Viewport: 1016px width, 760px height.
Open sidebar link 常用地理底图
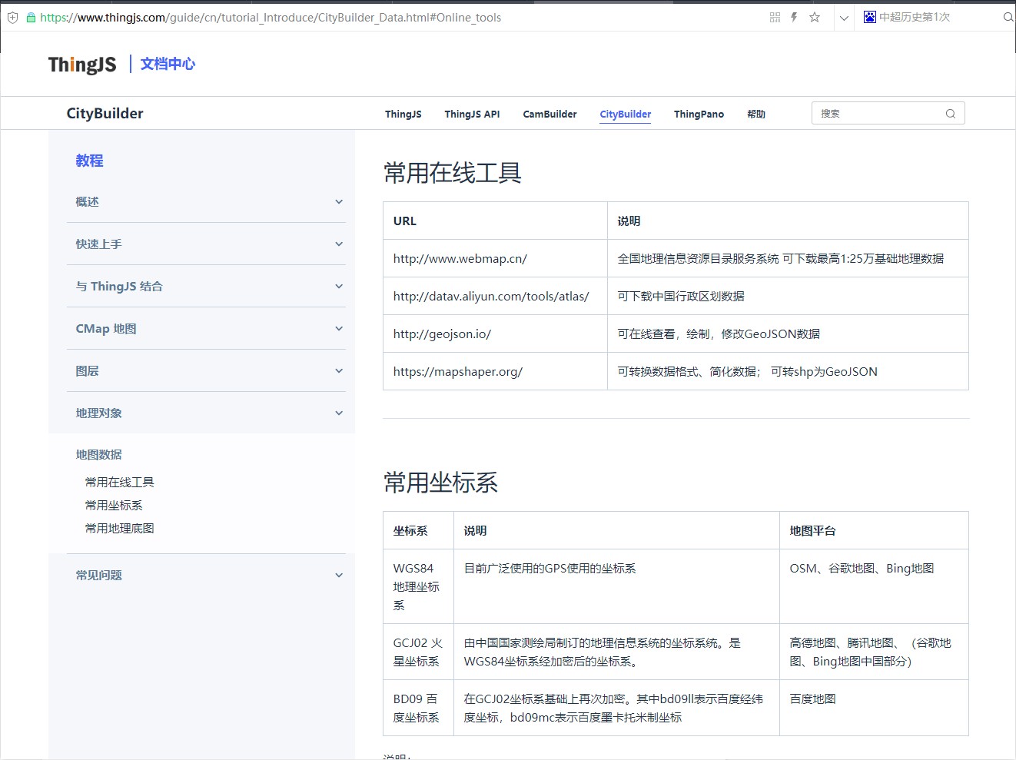click(x=119, y=529)
